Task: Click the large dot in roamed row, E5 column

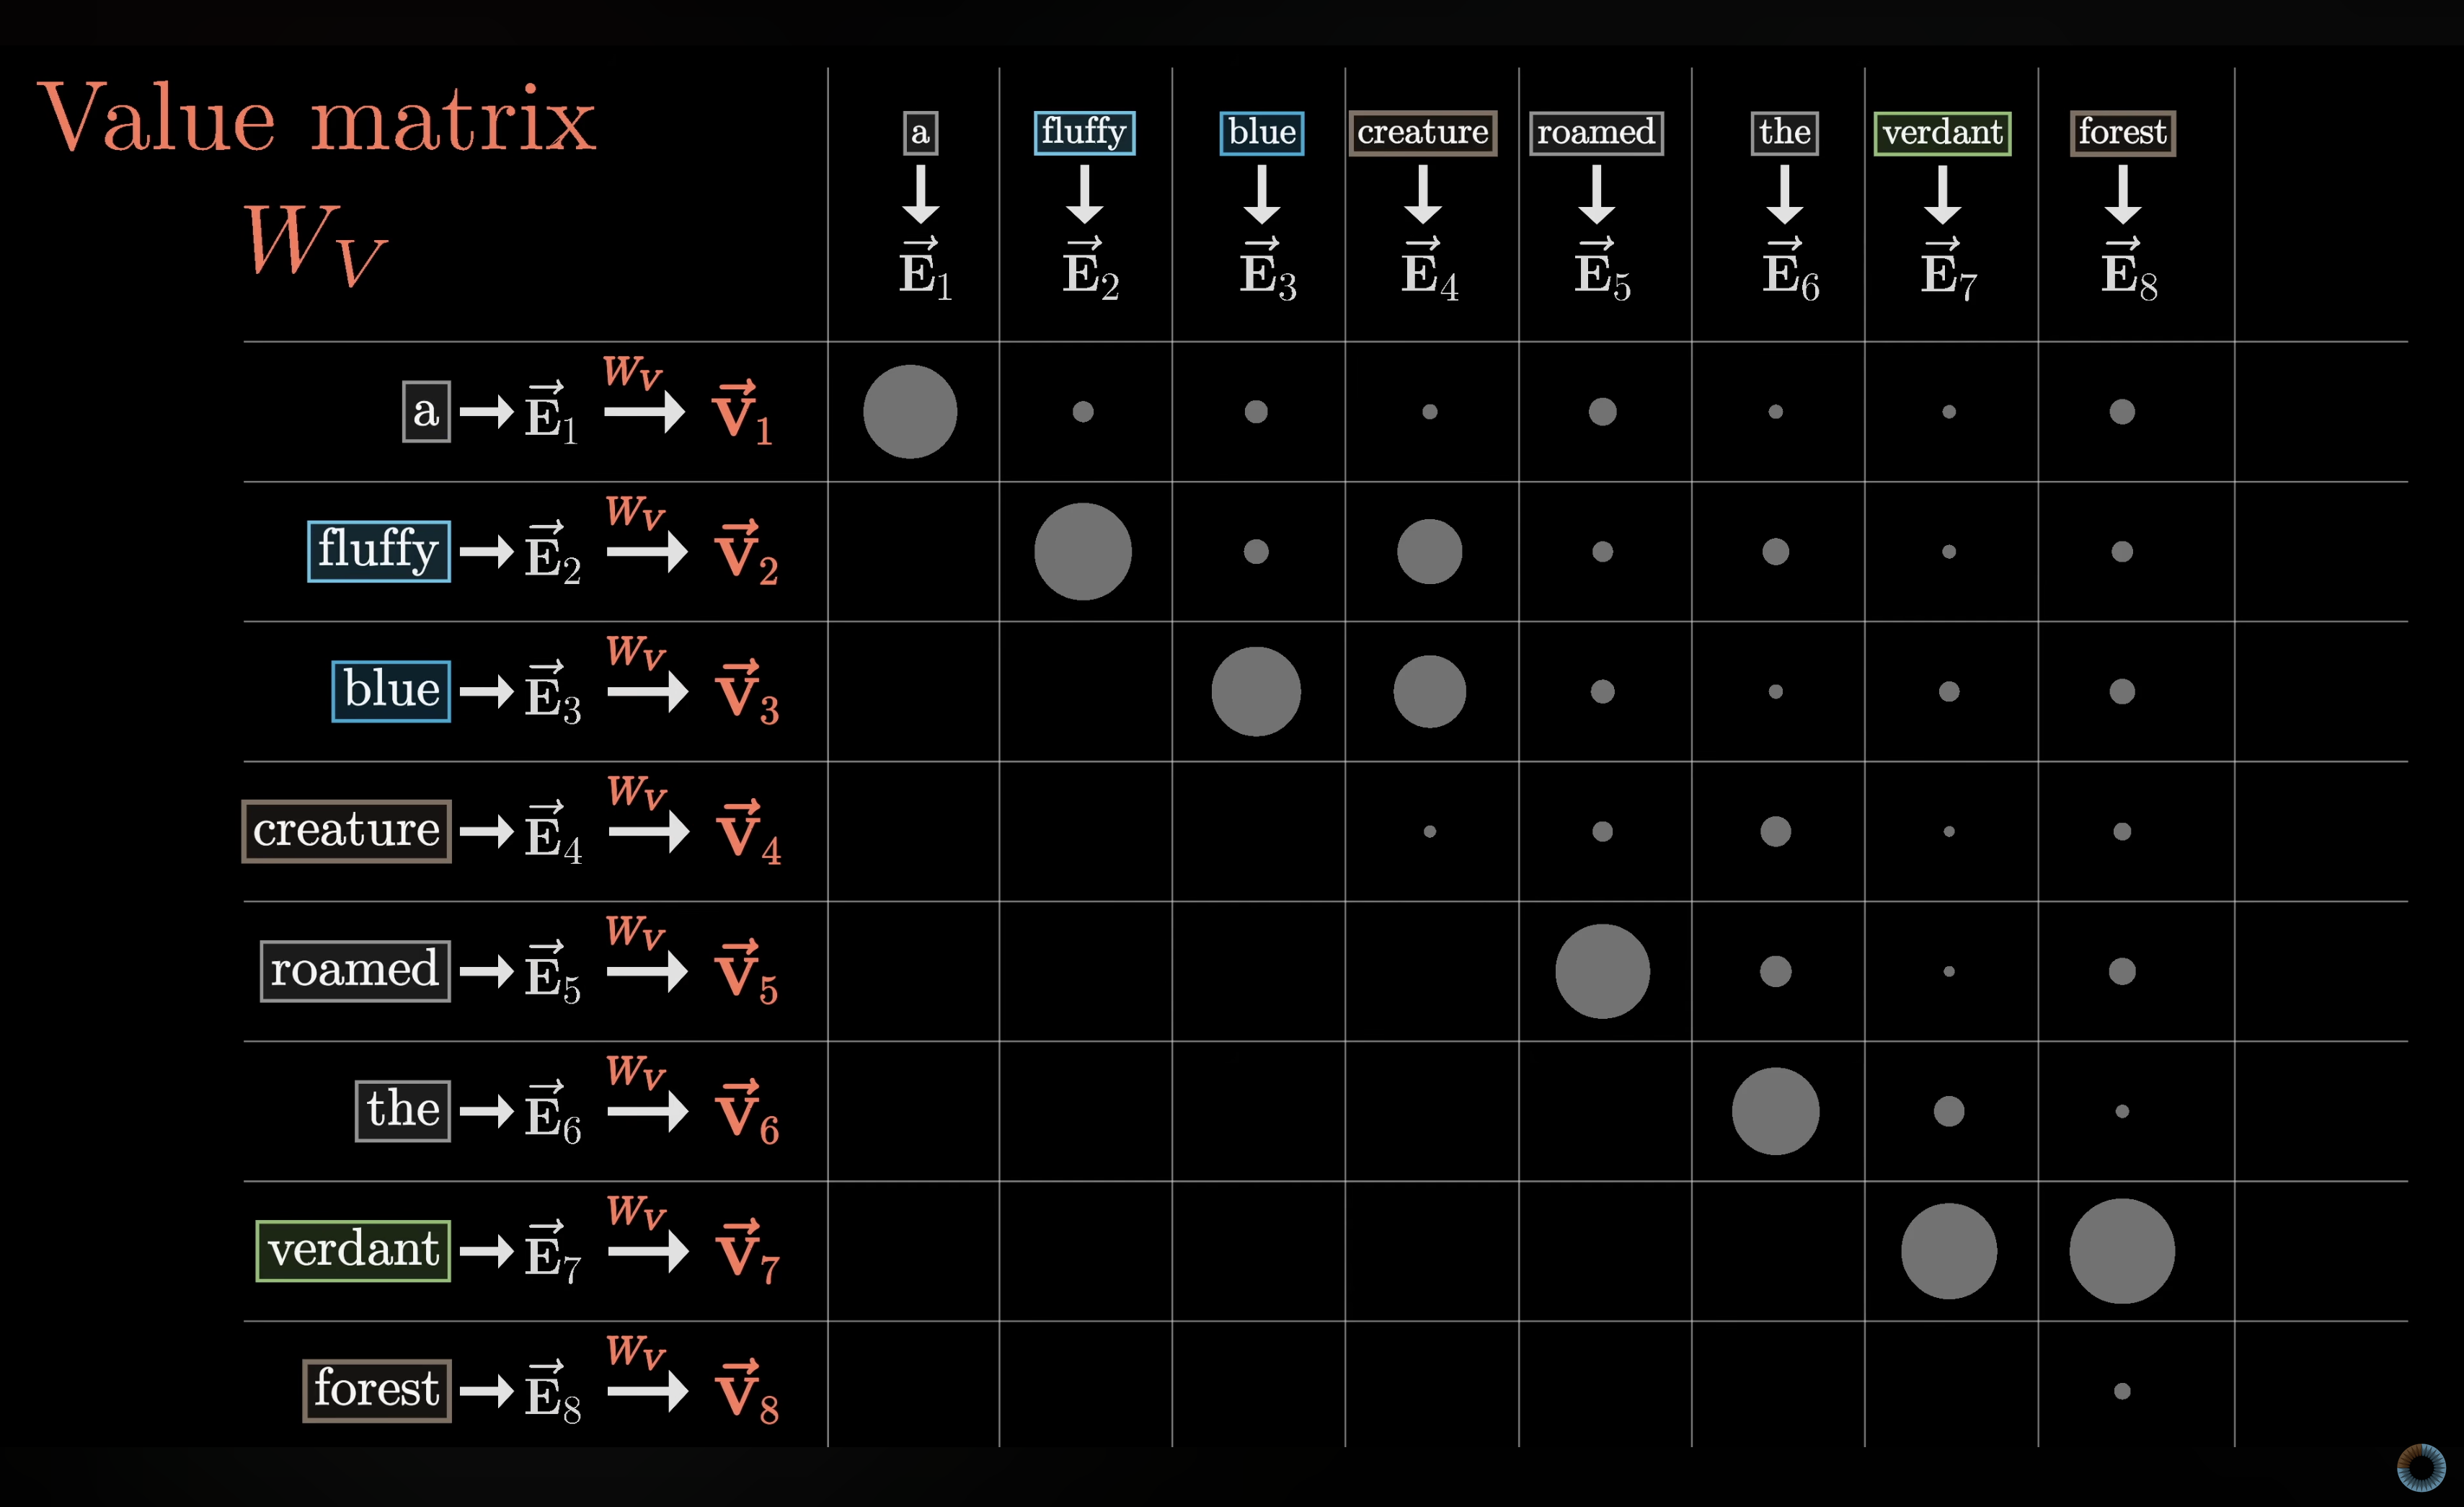Action: (1602, 971)
